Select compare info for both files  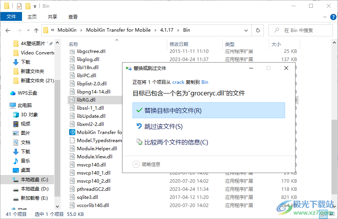coord(172,142)
